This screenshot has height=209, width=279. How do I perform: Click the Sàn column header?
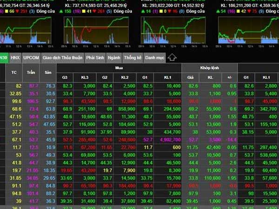point(47,73)
